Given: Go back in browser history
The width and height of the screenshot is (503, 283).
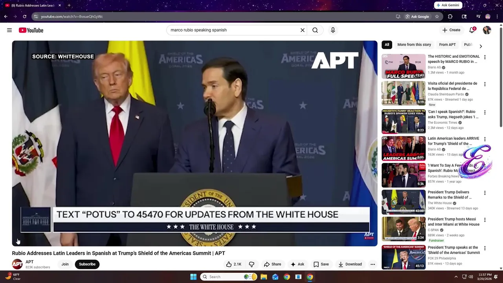Looking at the screenshot, I should 6,17.
